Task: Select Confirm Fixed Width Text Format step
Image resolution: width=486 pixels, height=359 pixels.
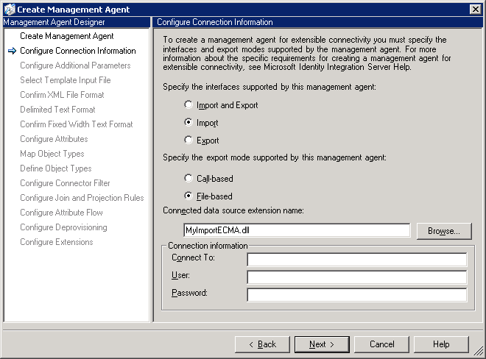Action: point(77,124)
